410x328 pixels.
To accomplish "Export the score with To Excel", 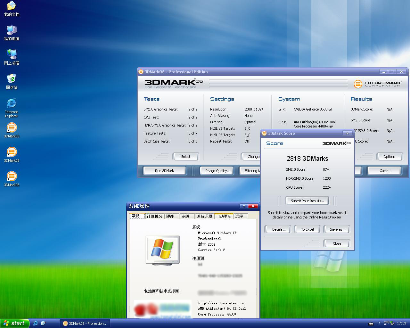I will (307, 229).
